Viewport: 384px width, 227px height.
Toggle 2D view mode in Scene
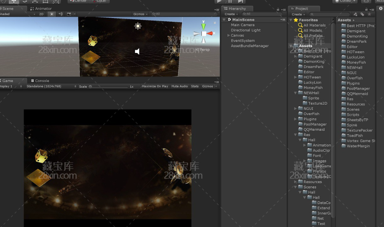click(41, 14)
